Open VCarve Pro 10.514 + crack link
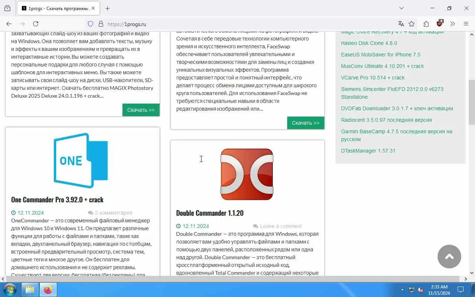Image resolution: width=475 pixels, height=297 pixels. [x=373, y=78]
